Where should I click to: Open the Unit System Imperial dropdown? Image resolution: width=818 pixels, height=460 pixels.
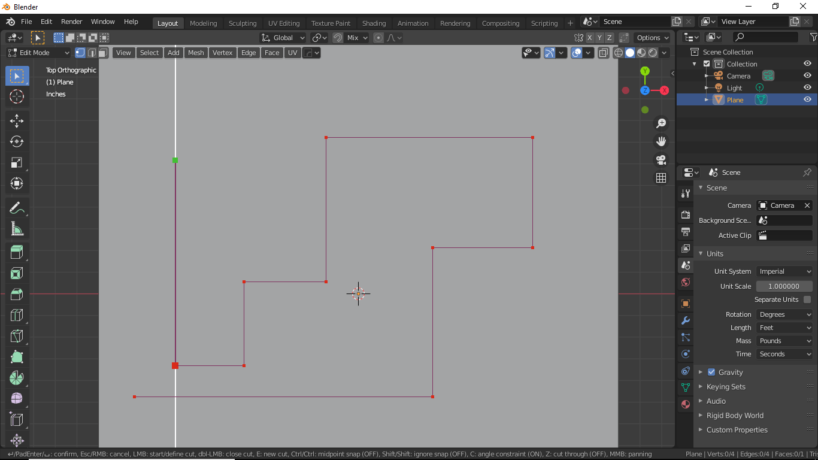click(x=784, y=271)
